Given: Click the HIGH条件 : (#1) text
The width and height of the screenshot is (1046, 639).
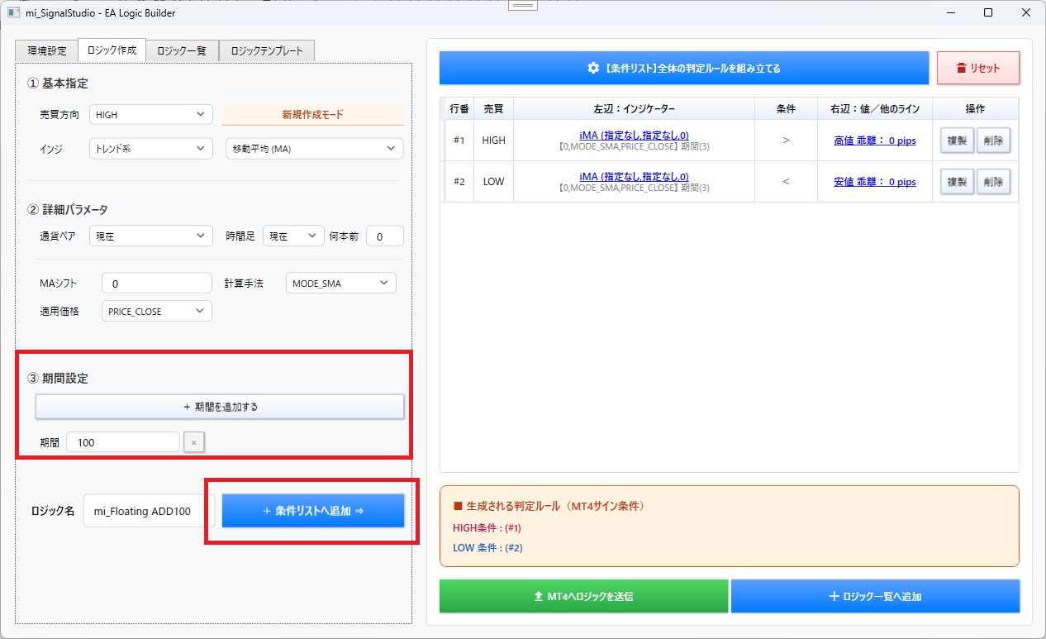Looking at the screenshot, I should (487, 527).
